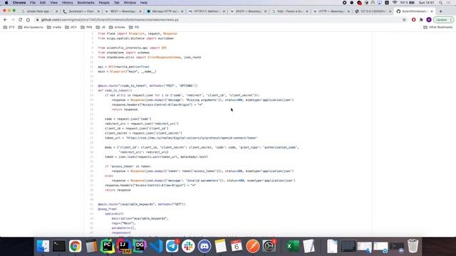Expand the Other Bookmarks folder
Image resolution: width=456 pixels, height=256 pixels.
pos(437,27)
